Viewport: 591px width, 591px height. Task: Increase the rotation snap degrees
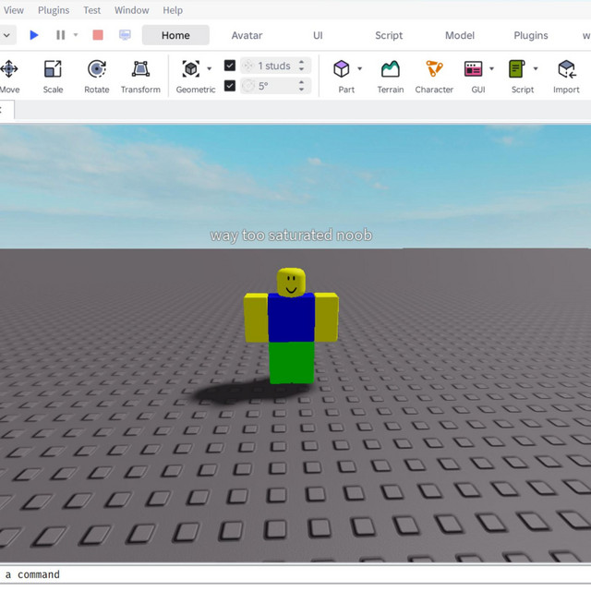coord(302,82)
